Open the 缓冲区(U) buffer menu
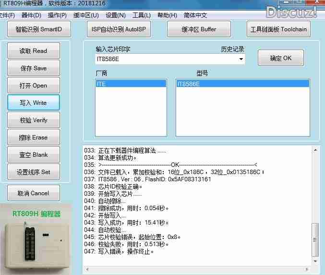Viewport: 325px width, 275px height. pyautogui.click(x=86, y=15)
